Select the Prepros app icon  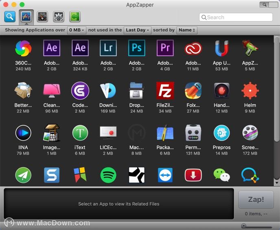(222, 133)
